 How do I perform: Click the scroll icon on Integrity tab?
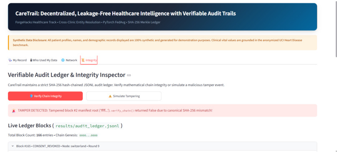pyautogui.click(x=83, y=60)
